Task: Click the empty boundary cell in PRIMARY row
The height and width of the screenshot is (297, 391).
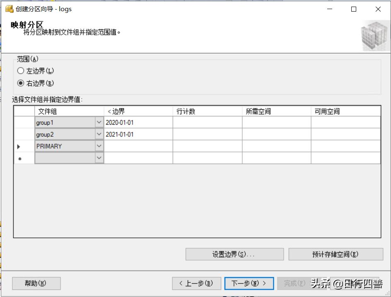Action: point(138,146)
